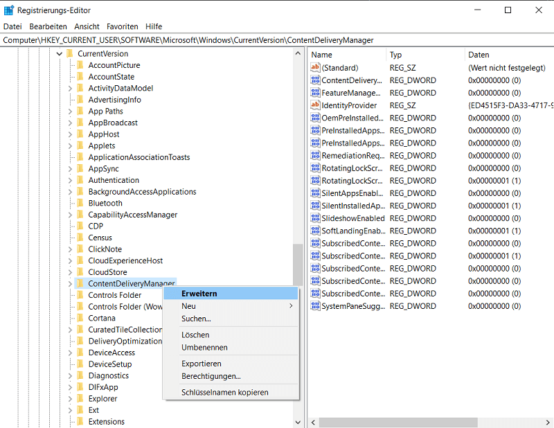Select the FeatureManage... DWORD icon
Image resolution: width=554 pixels, height=428 pixels.
click(x=315, y=93)
